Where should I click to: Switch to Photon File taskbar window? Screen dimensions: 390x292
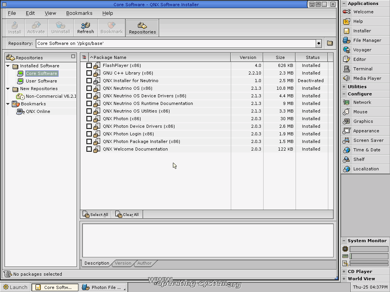tap(103, 287)
